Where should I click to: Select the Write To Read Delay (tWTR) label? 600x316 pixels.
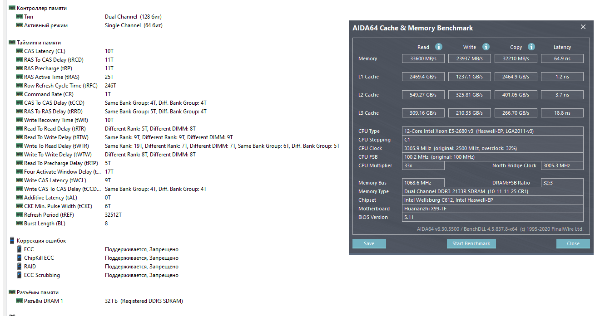(x=56, y=146)
